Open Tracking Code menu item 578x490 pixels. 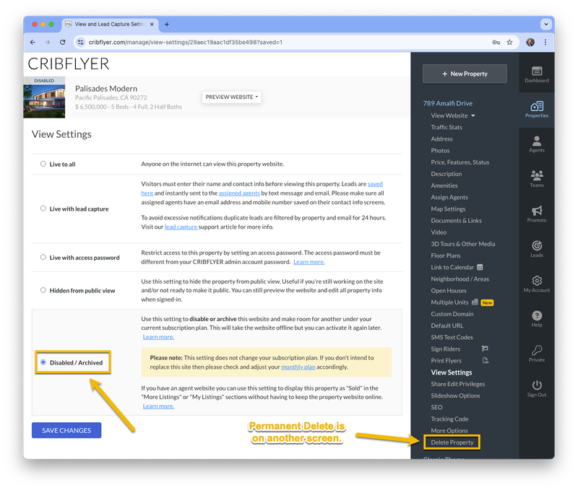click(449, 419)
